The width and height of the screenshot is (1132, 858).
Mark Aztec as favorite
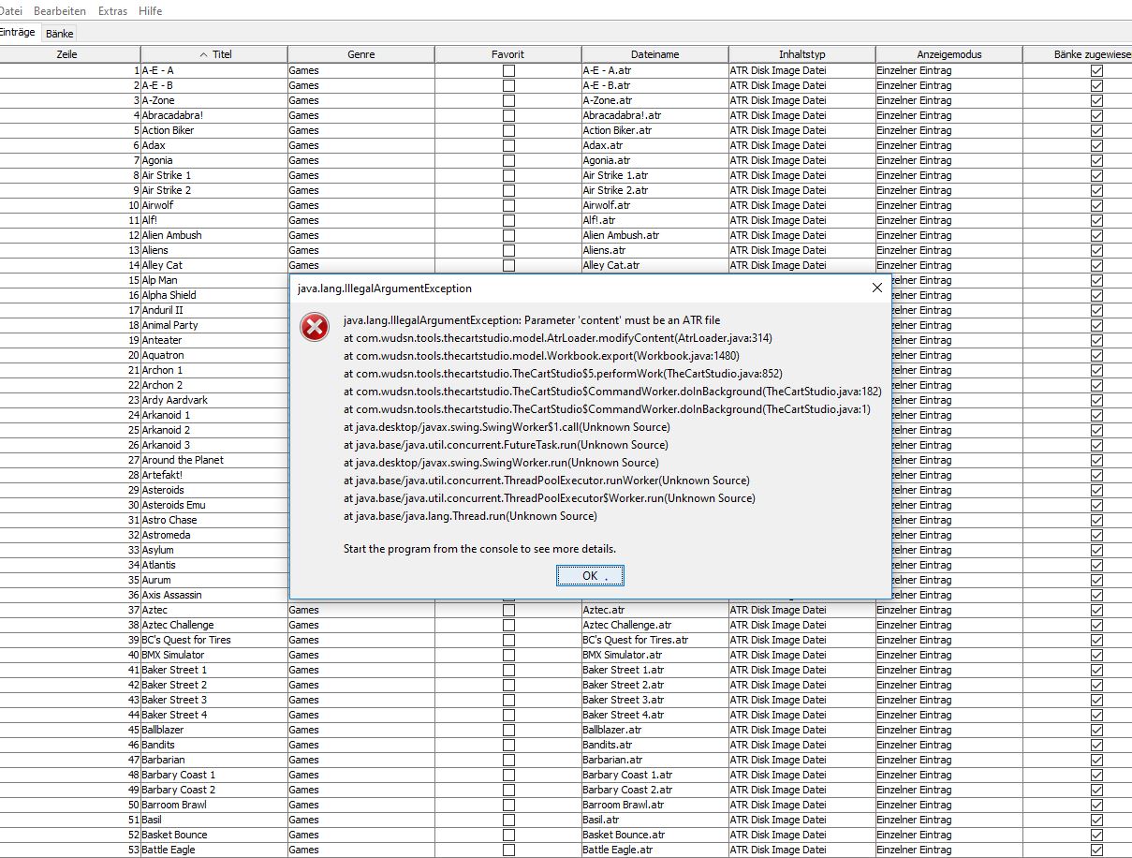pyautogui.click(x=508, y=610)
